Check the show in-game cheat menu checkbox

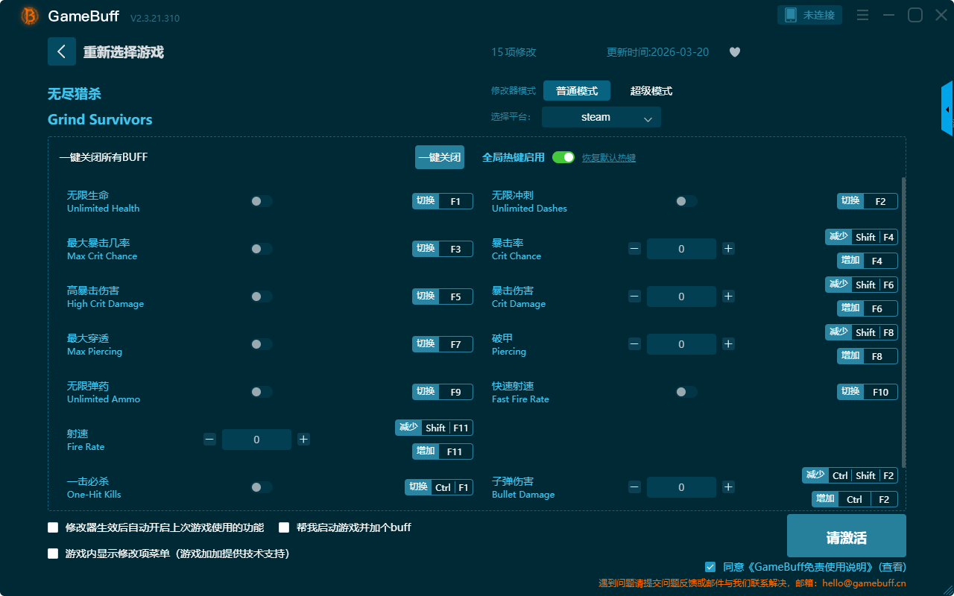[x=53, y=554]
